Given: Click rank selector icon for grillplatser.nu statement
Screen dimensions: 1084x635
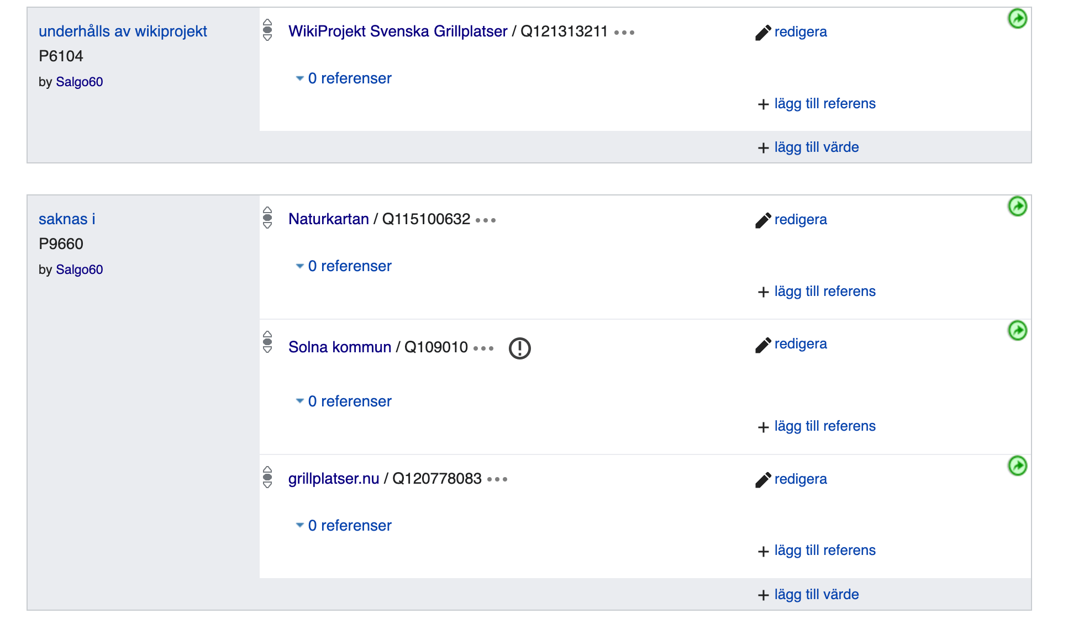Looking at the screenshot, I should 267,478.
